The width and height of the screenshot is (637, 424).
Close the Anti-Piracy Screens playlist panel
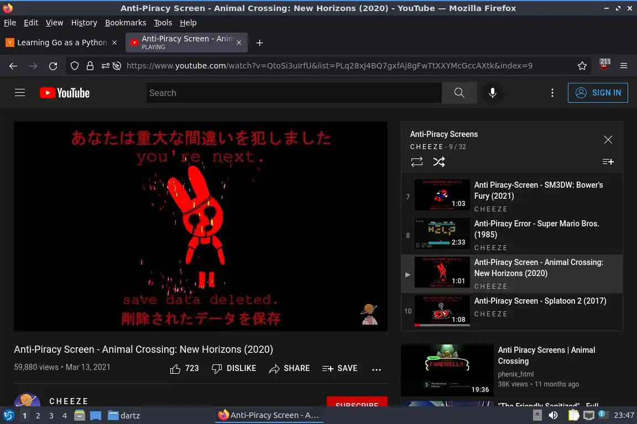tap(608, 140)
